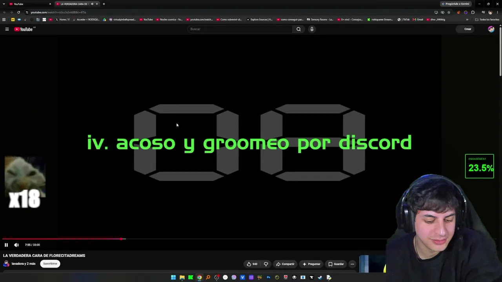
Task: Open Chrome from the taskbar
Action: [x=199, y=277]
